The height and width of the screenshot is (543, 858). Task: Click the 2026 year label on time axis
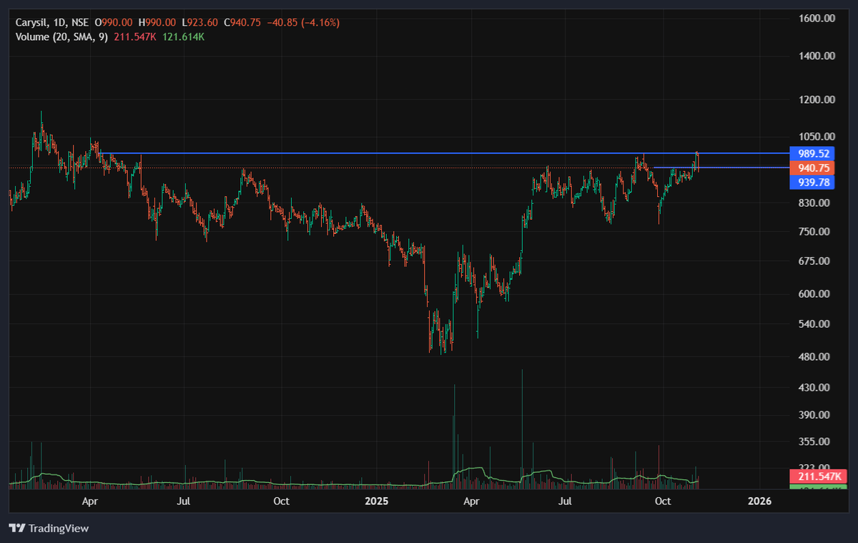coord(760,502)
